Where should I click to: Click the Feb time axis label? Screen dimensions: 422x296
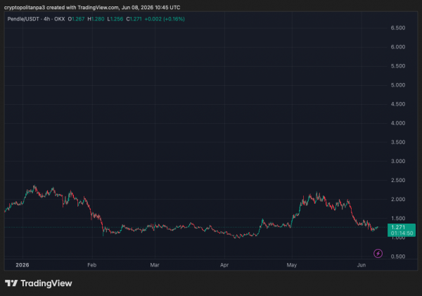click(x=91, y=265)
